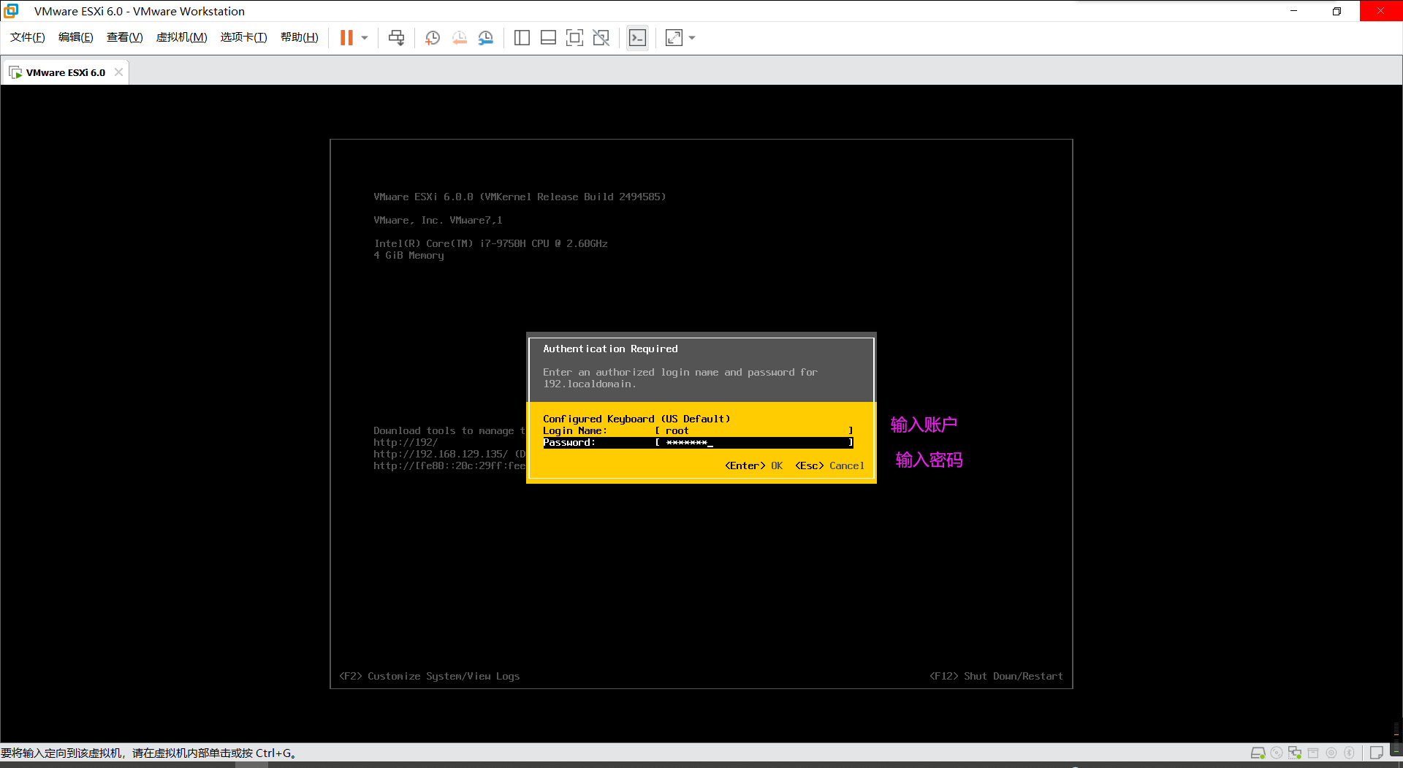The image size is (1403, 768).
Task: Open the 帮助(H) menu
Action: click(300, 37)
